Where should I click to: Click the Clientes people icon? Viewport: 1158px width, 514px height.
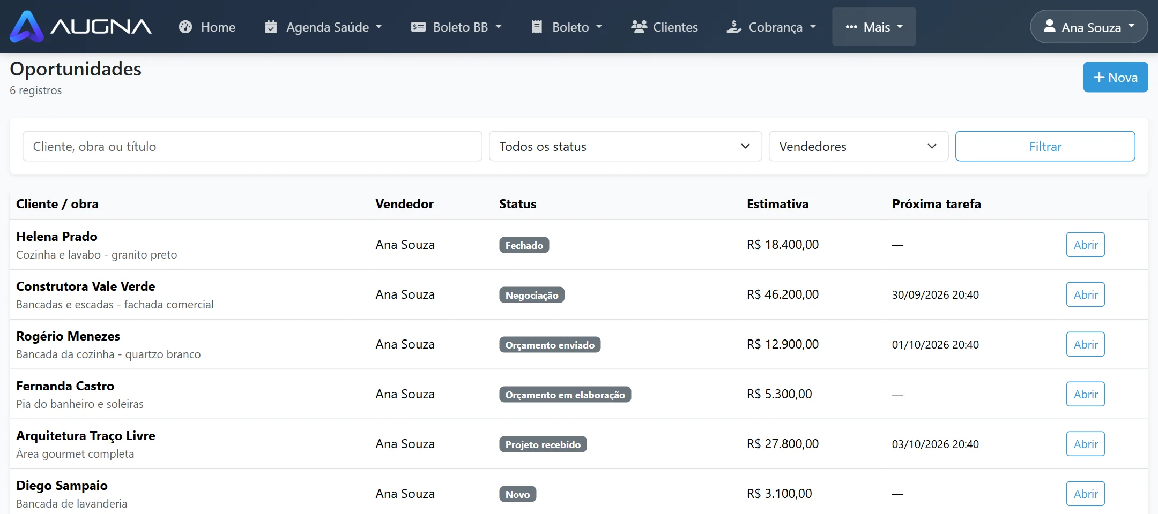[x=639, y=27]
